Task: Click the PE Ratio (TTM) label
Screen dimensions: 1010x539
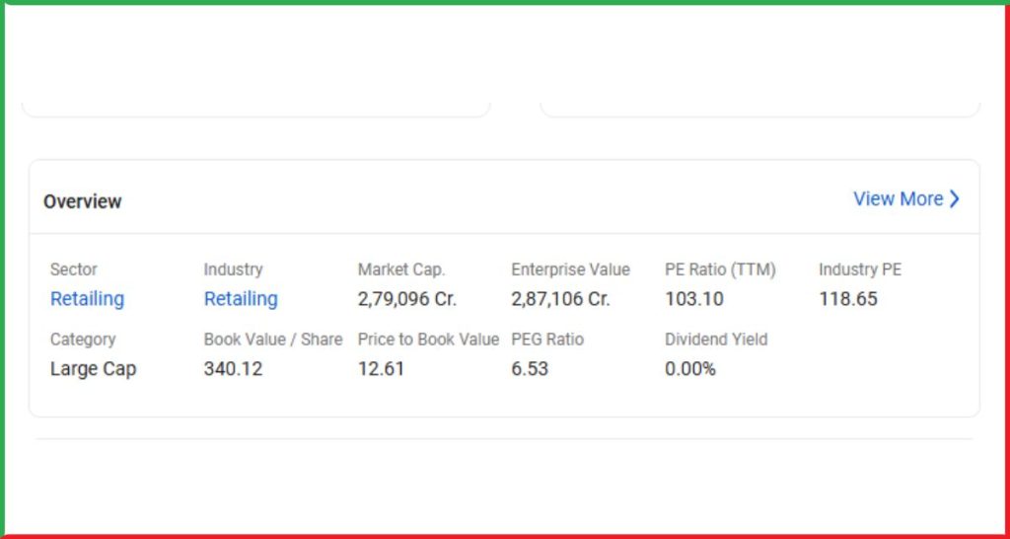Action: [x=720, y=269]
